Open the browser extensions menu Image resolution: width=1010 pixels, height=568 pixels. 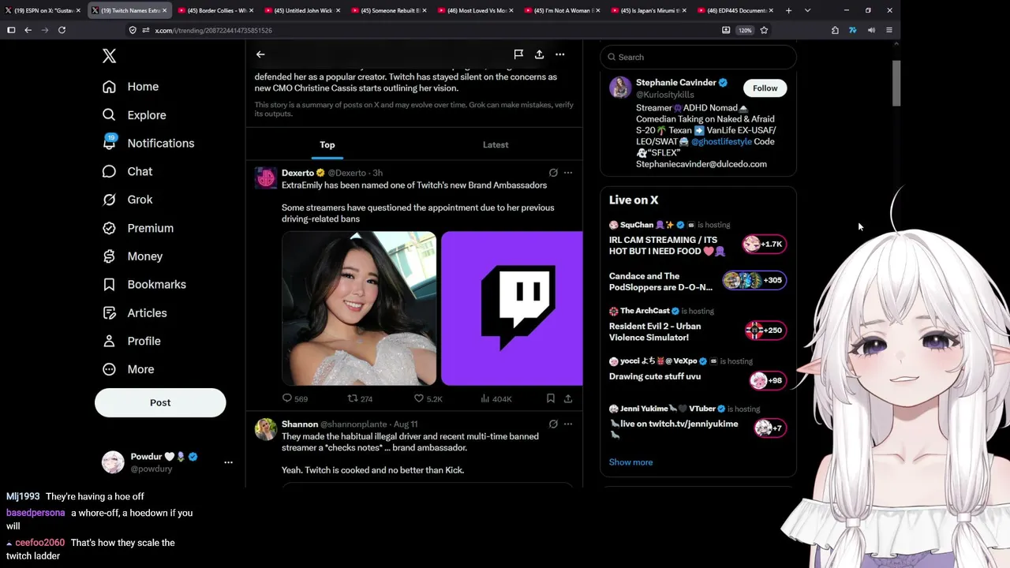pyautogui.click(x=835, y=30)
